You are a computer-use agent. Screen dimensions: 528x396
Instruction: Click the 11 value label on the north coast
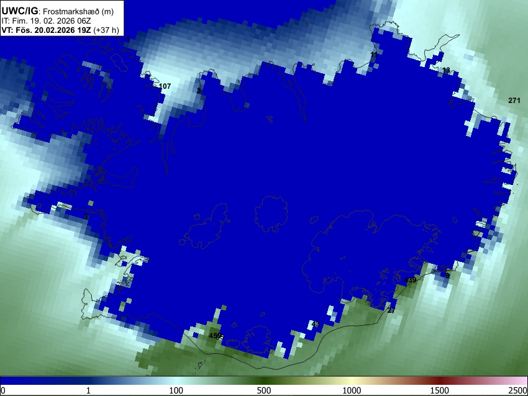click(374, 54)
